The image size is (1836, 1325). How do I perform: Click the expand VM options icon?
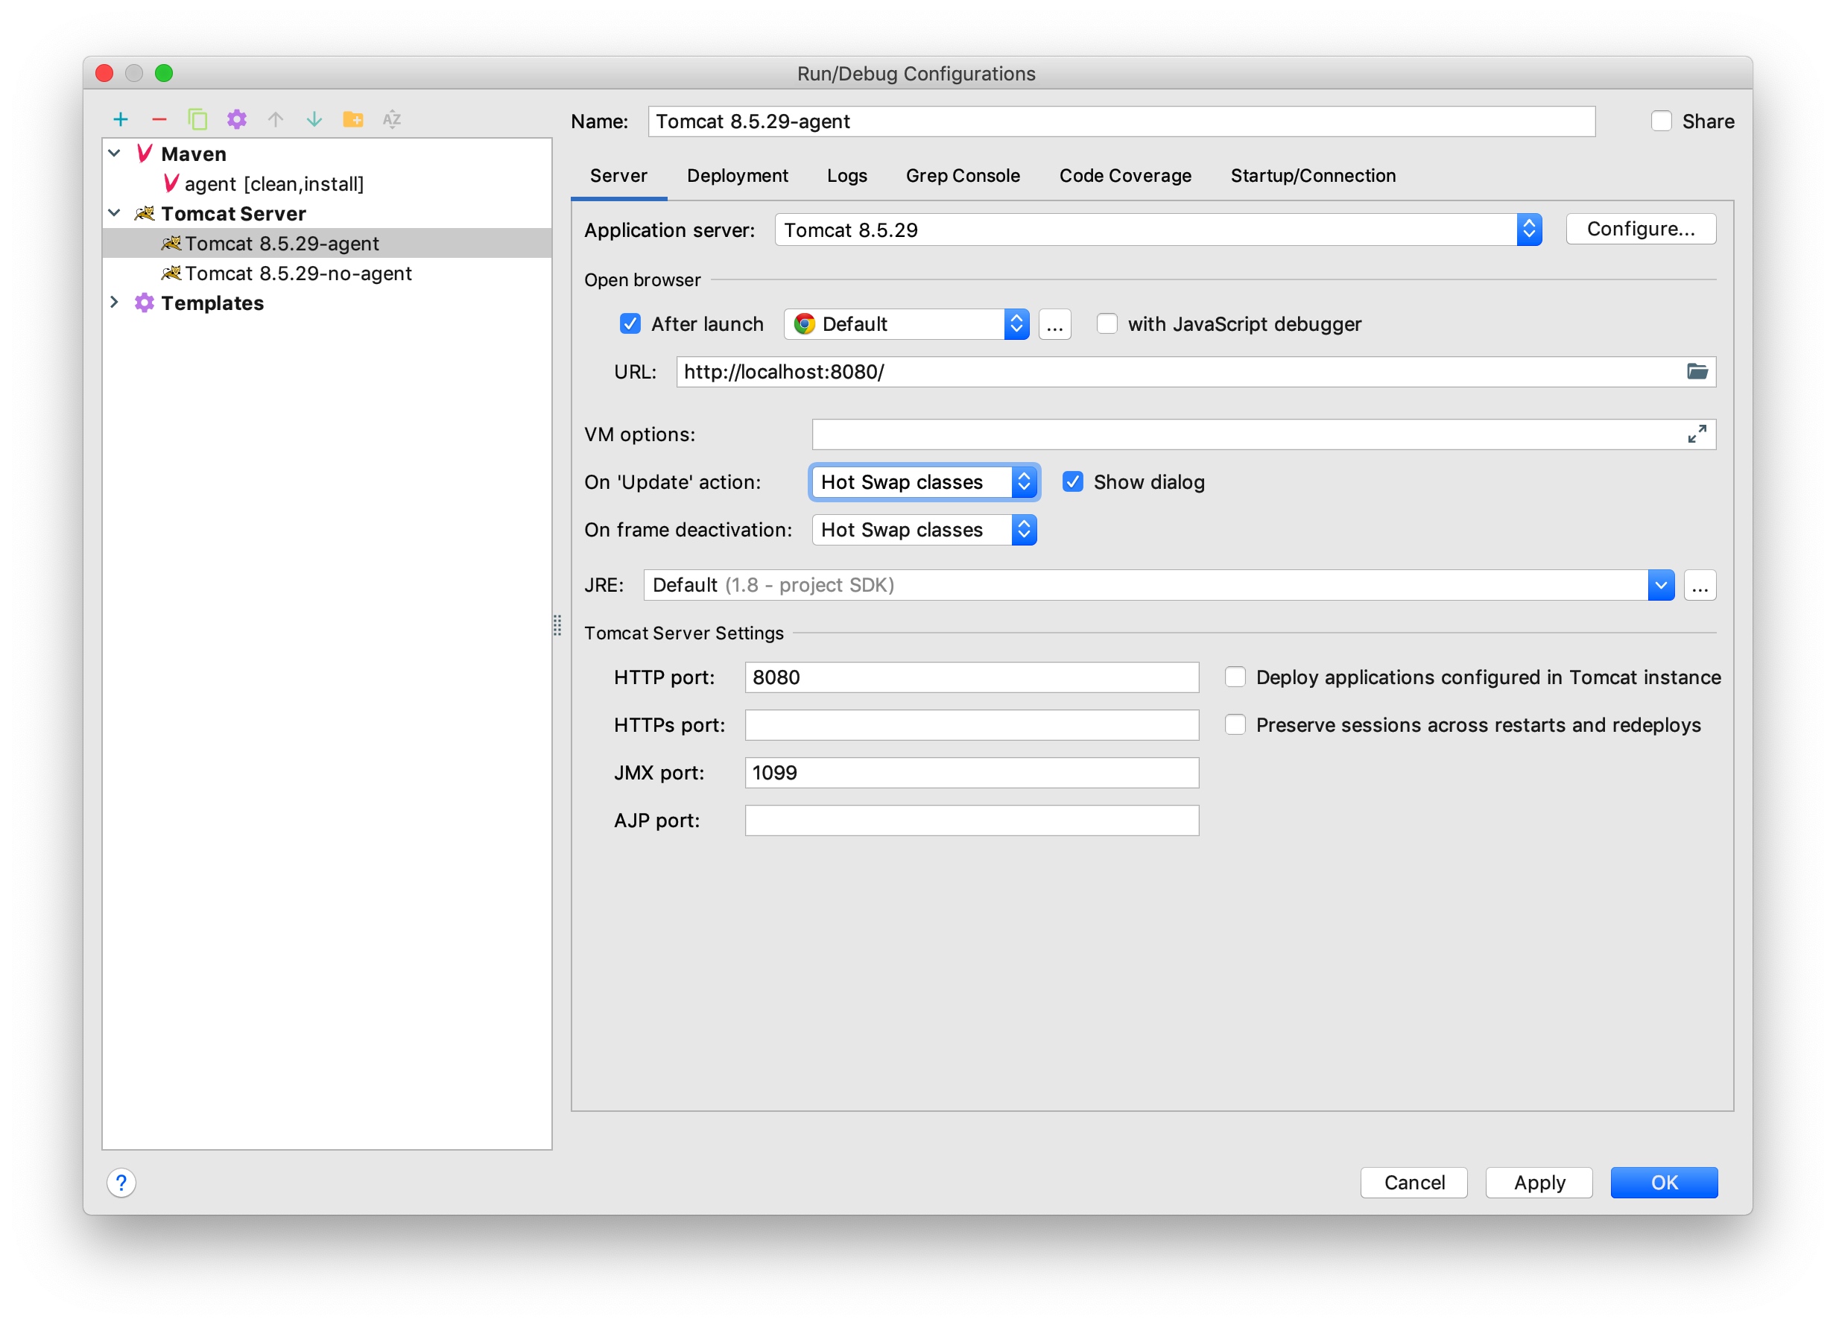point(1697,434)
